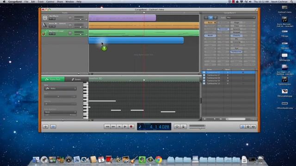Image resolution: width=296 pixels, height=166 pixels.
Task: Toggle the Loop Browser button at bottom right
Action: pos(242,127)
